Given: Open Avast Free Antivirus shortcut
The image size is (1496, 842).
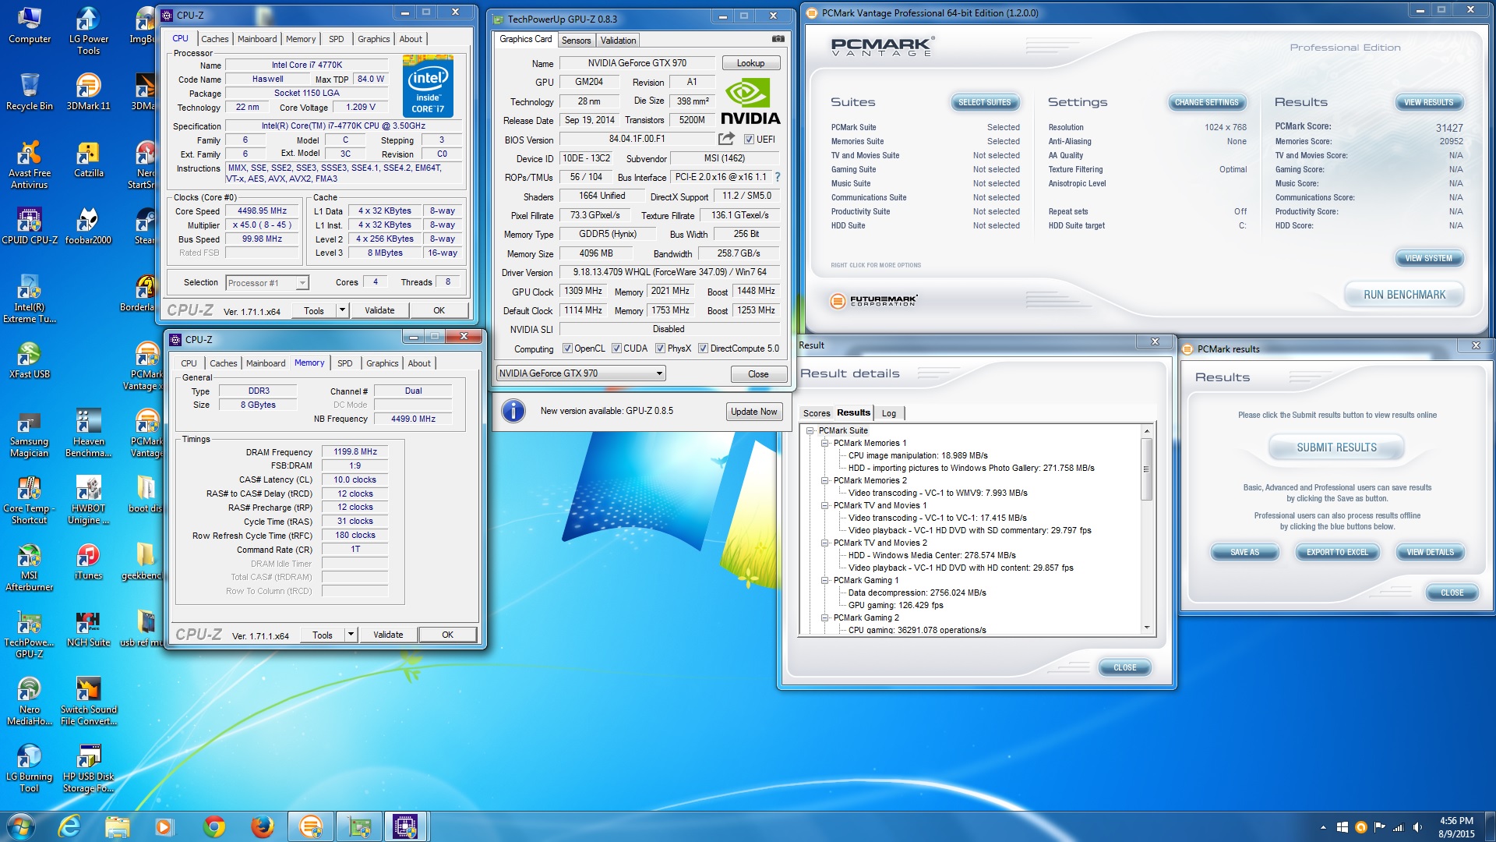Looking at the screenshot, I should [30, 165].
